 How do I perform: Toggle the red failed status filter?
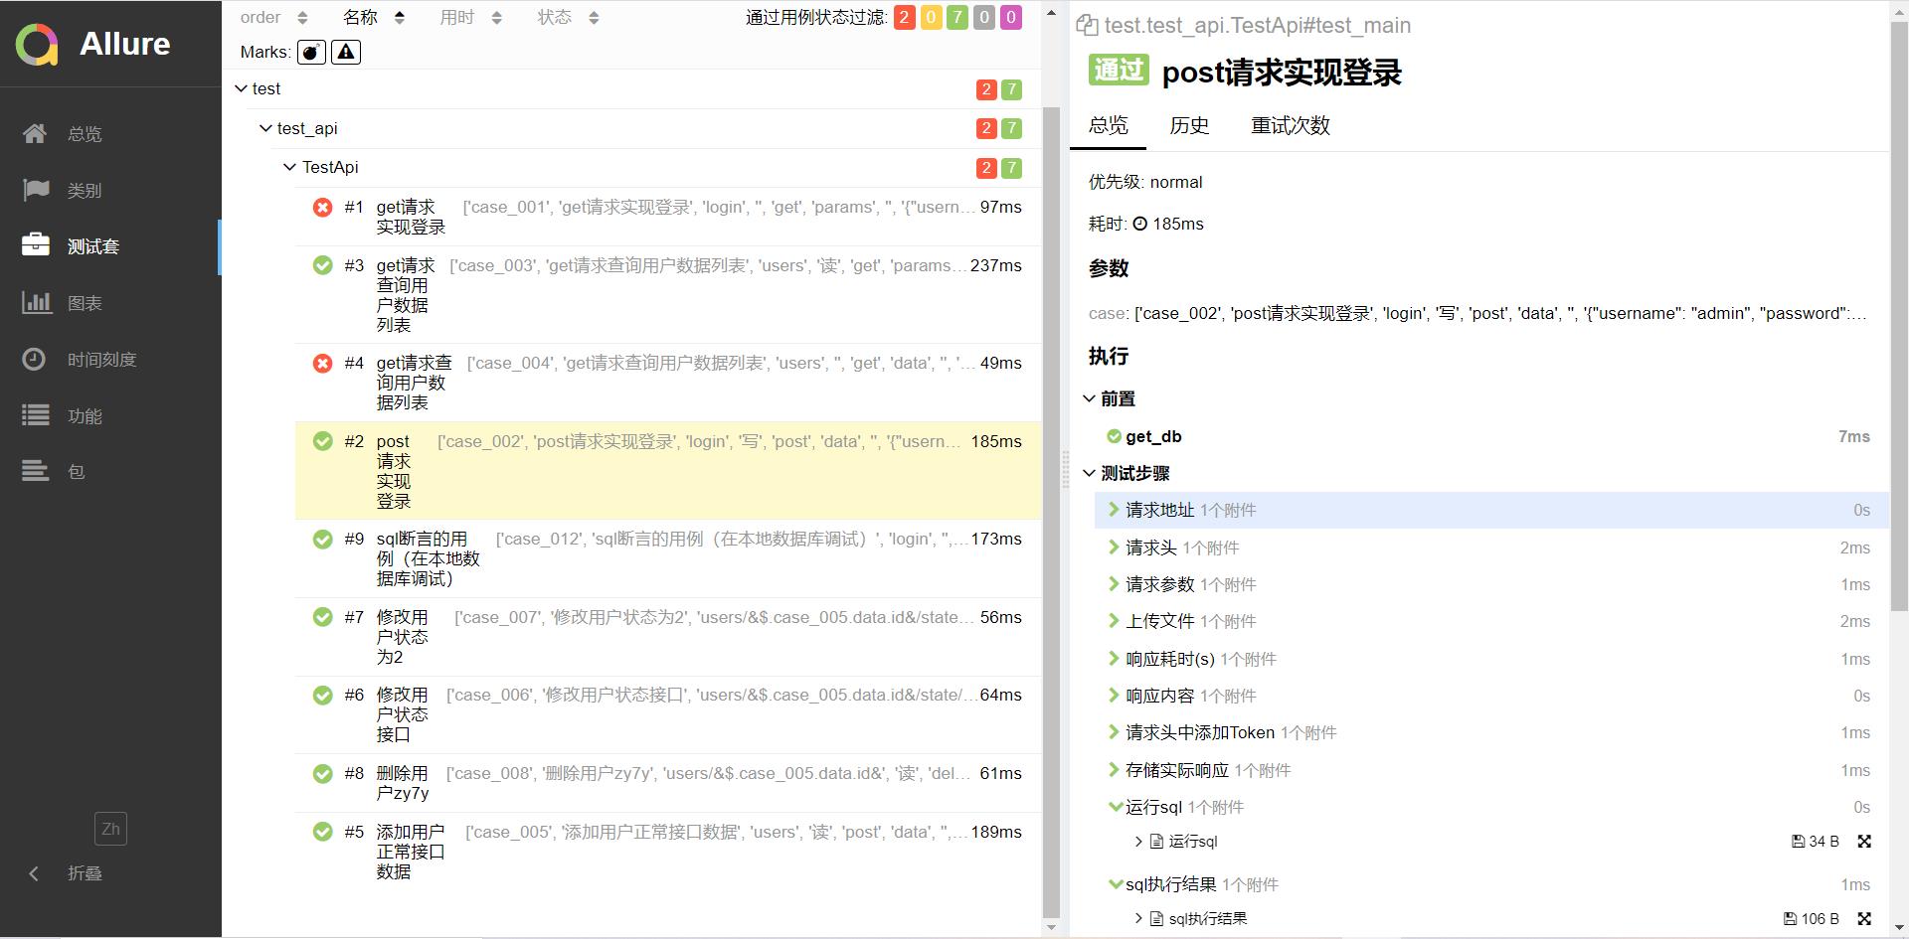(905, 17)
